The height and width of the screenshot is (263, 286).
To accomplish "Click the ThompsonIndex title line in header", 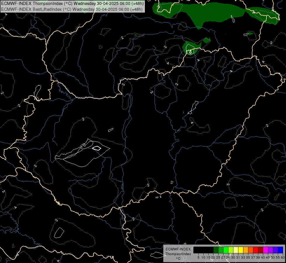I will click(x=72, y=4).
